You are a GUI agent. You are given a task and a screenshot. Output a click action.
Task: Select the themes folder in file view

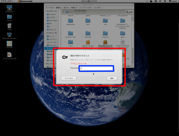105,35
